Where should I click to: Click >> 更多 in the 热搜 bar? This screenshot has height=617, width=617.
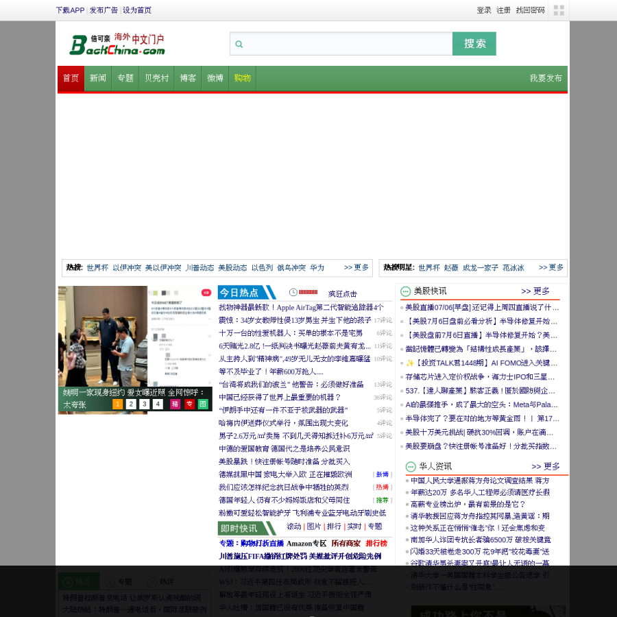[x=356, y=267]
